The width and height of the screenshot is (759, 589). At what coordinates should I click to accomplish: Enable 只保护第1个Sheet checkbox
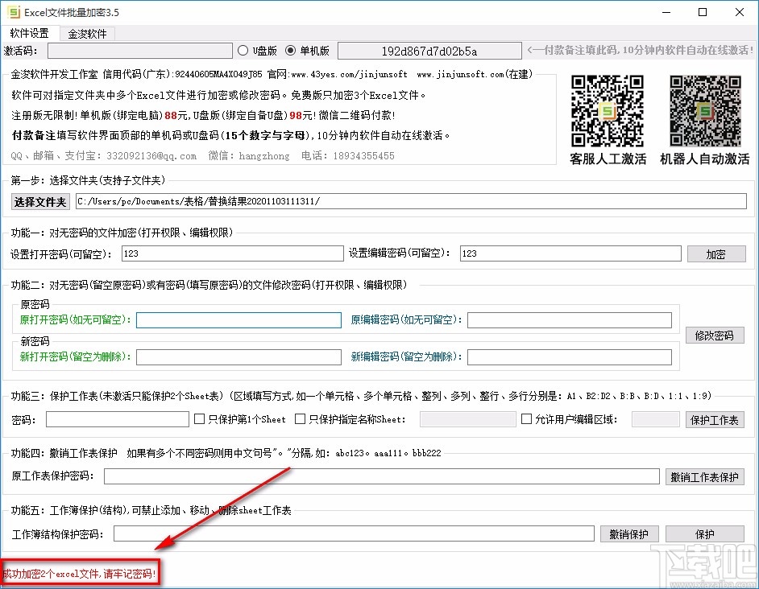(x=197, y=418)
